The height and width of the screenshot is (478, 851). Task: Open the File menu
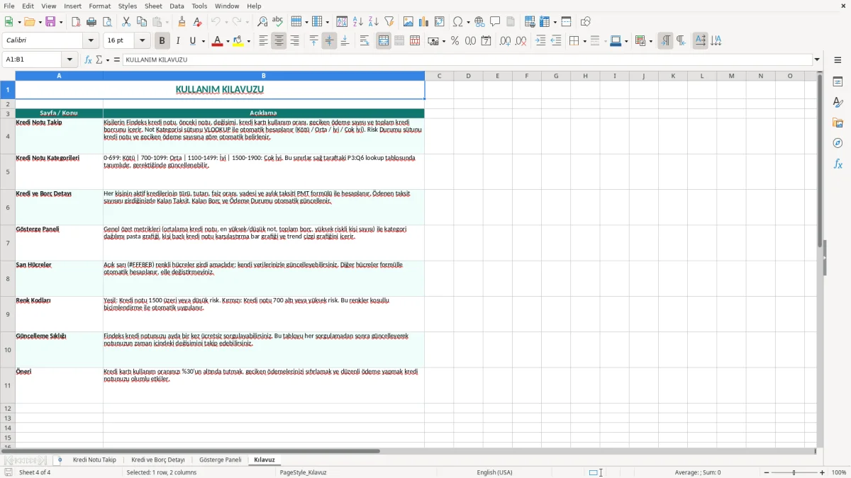(x=9, y=6)
